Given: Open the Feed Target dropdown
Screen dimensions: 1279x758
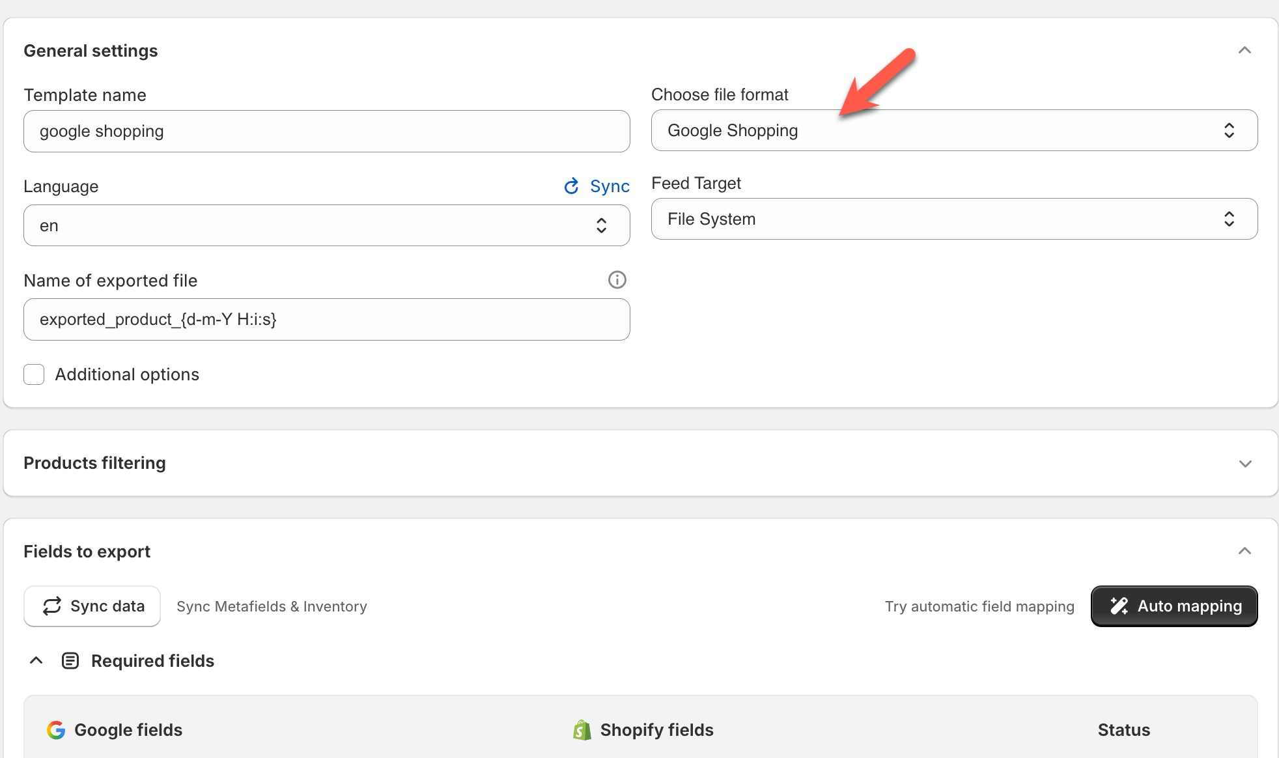Looking at the screenshot, I should click(954, 219).
